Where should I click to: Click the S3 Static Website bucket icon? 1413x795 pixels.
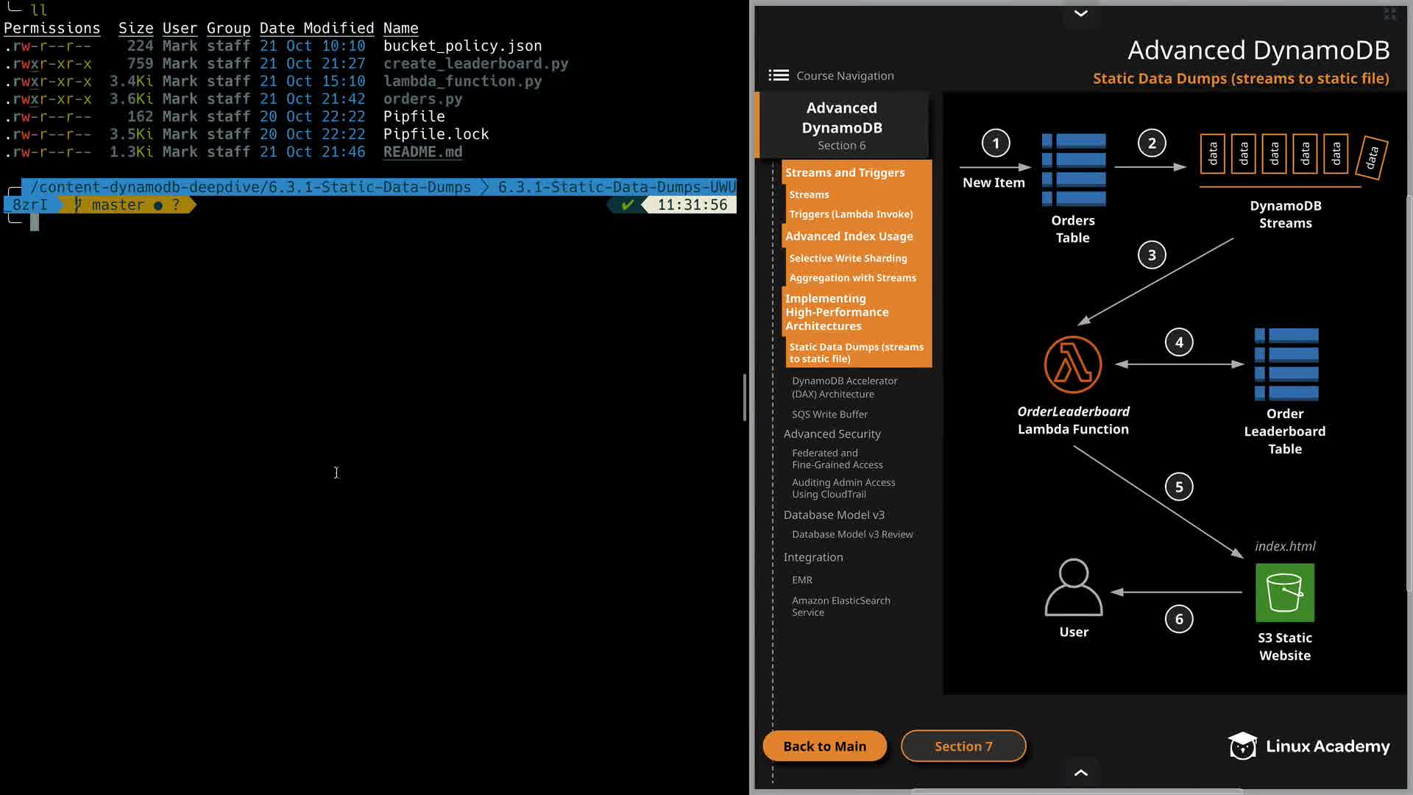point(1284,593)
